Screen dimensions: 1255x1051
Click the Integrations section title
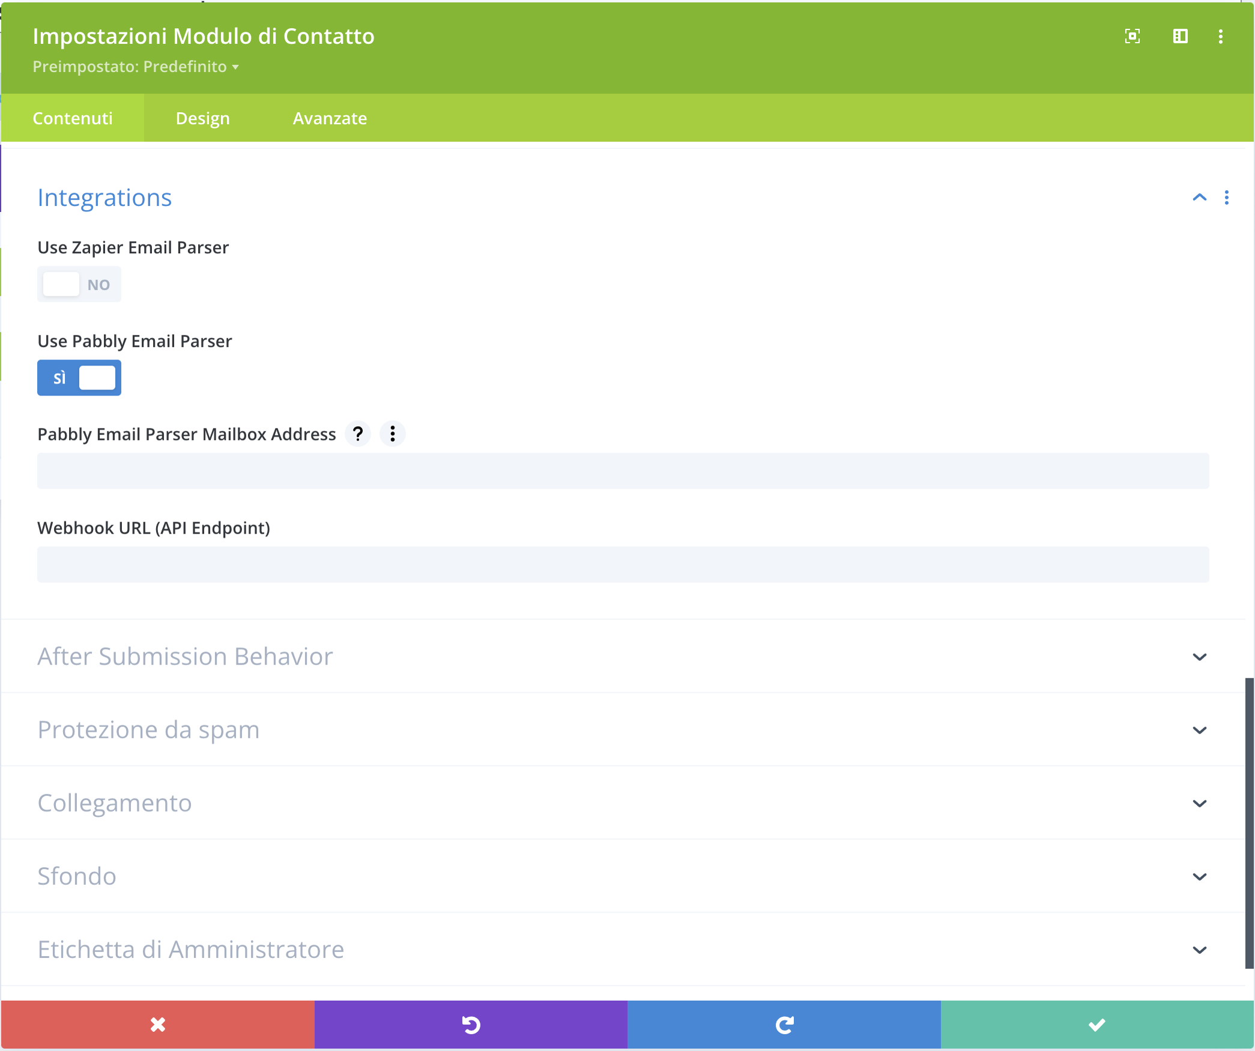pyautogui.click(x=104, y=197)
